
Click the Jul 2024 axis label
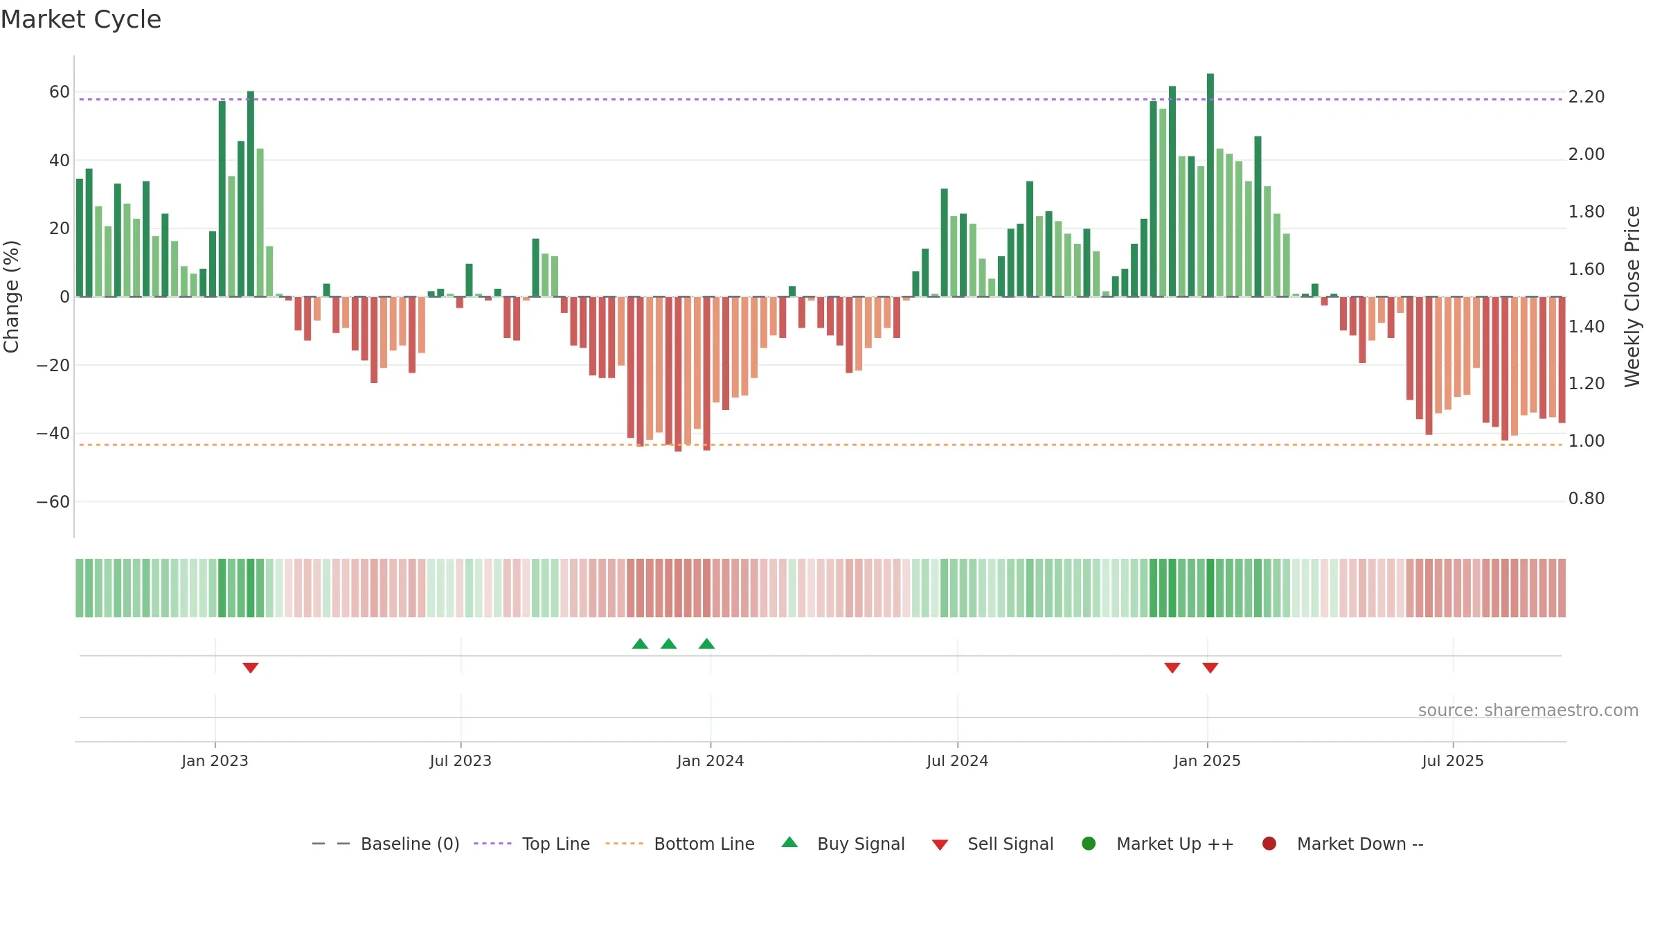[958, 761]
